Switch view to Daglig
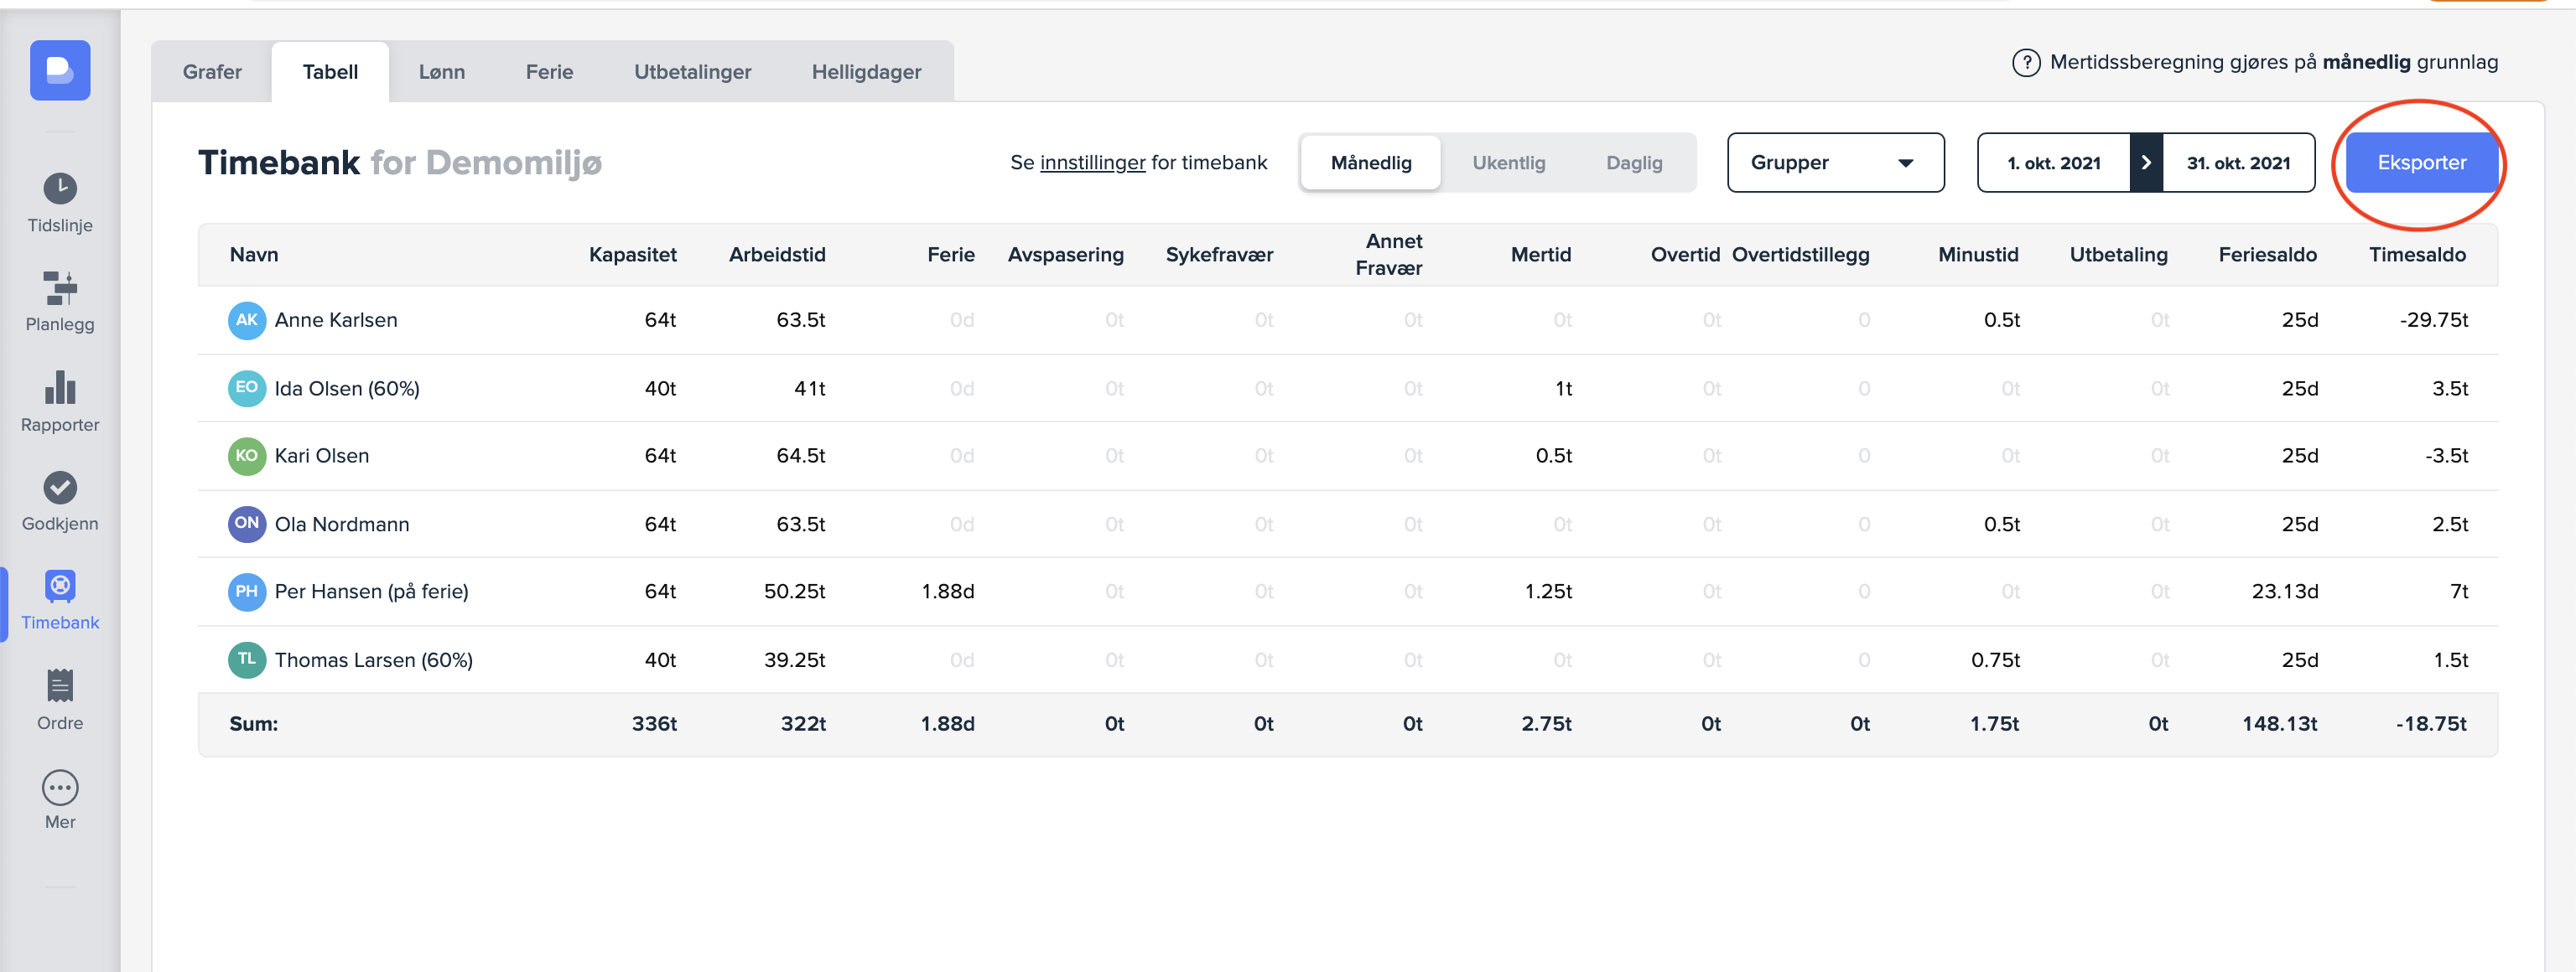The height and width of the screenshot is (972, 2576). (1633, 163)
